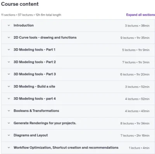Screen dimensions: 155x154
Task: Expand the 2D Curve tools section chevron
Action: click(9, 38)
